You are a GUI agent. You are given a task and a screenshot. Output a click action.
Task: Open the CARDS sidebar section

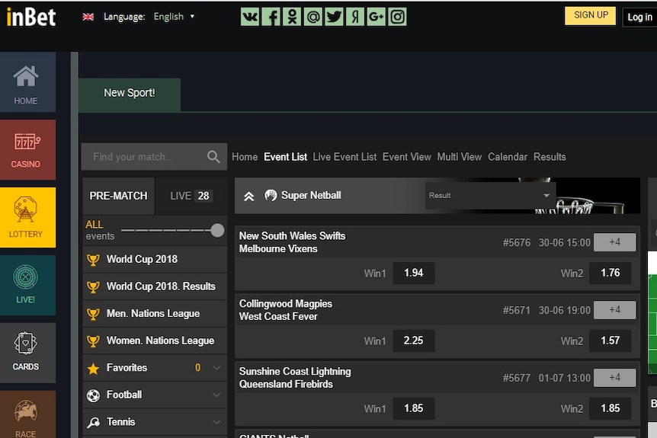click(27, 353)
